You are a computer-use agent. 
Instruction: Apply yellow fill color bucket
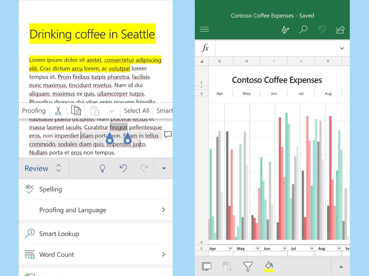point(269,266)
